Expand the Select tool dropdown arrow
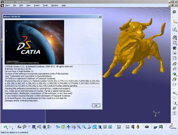Image resolution: width=178 pixels, height=135 pixels. pyautogui.click(x=176, y=23)
